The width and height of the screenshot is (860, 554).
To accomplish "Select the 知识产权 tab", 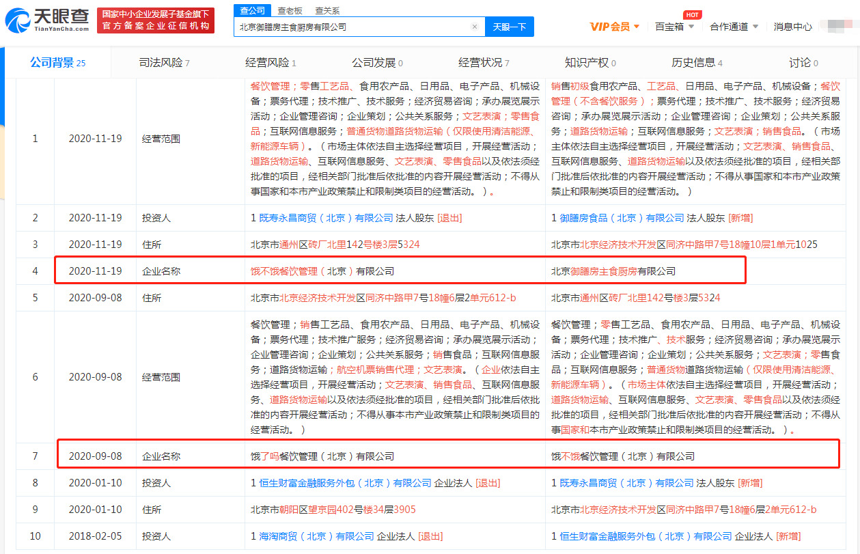I will tap(590, 63).
